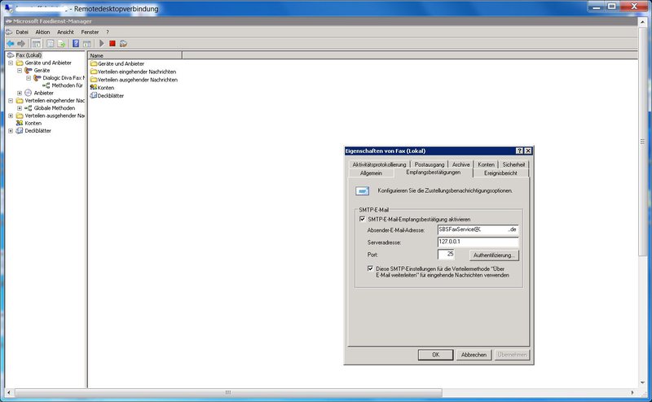Open the Aktion menu
Viewport: 652px width, 402px height.
pyautogui.click(x=42, y=32)
